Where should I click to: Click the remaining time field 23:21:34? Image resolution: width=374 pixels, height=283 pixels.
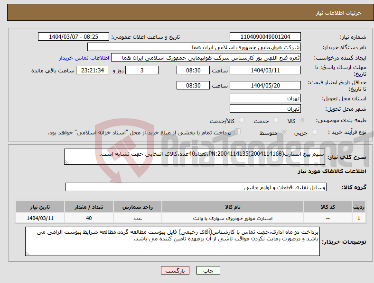[x=93, y=70]
